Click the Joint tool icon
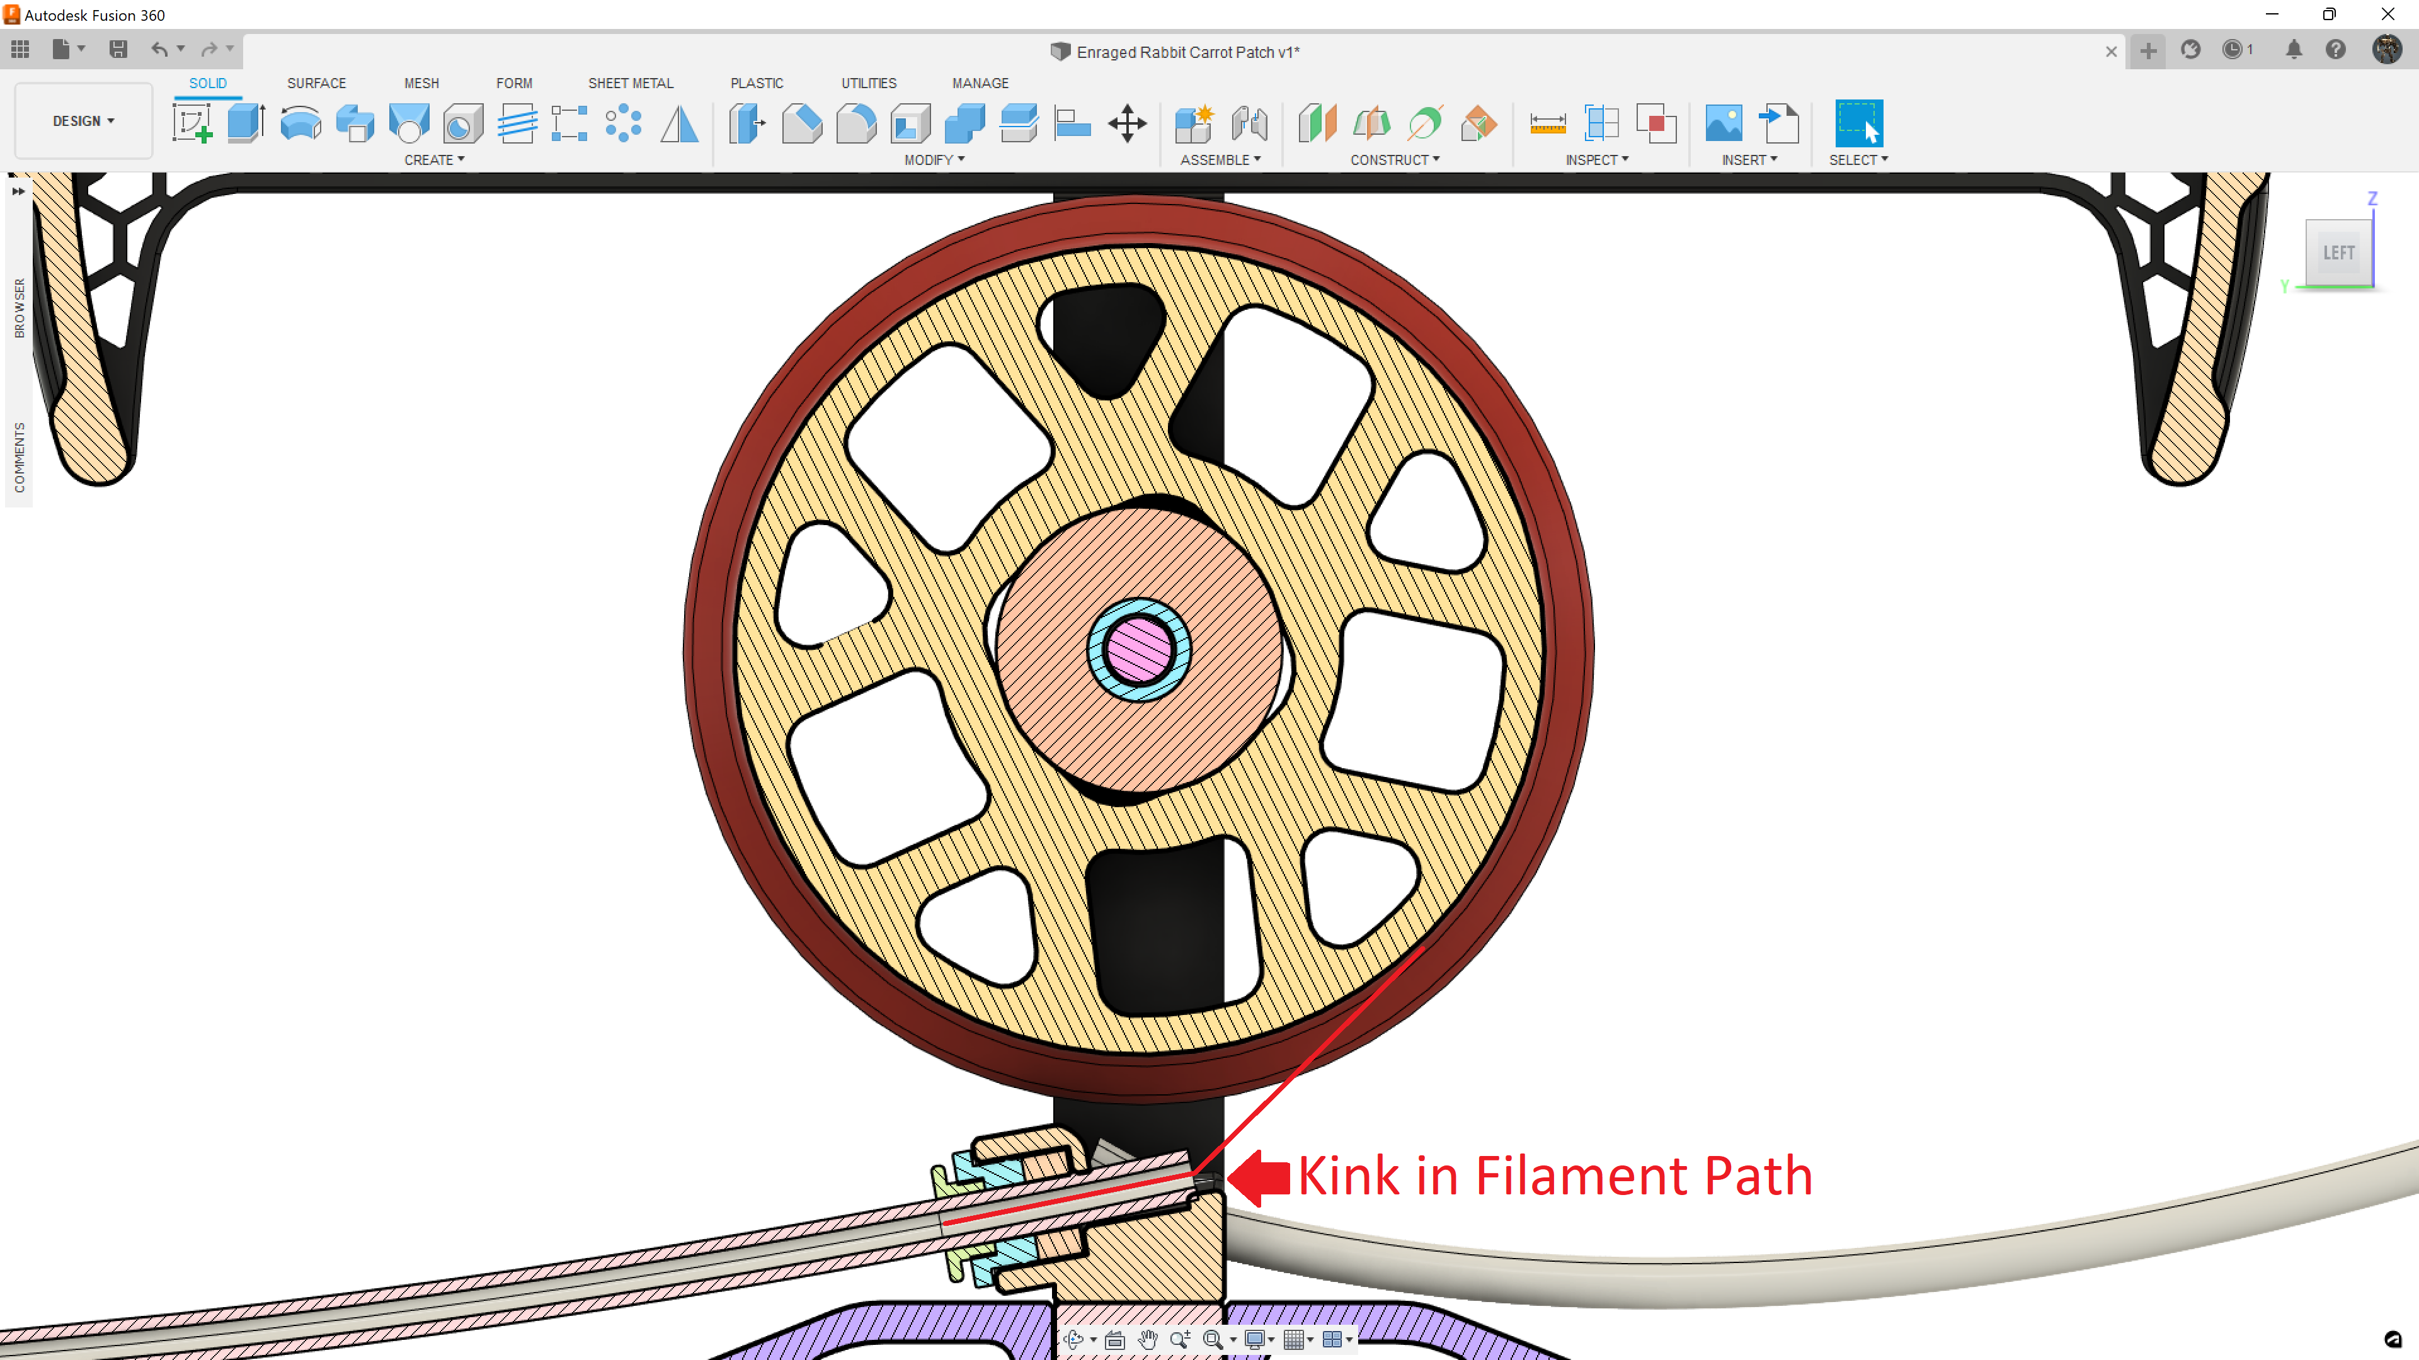Viewport: 2419px width, 1360px height. (1249, 123)
